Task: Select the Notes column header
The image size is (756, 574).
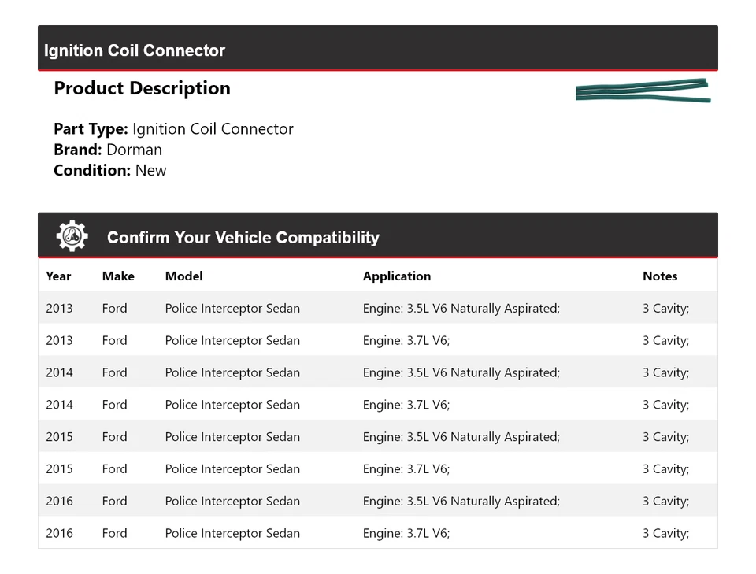Action: 660,276
